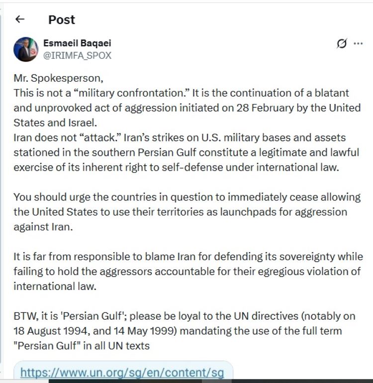Click the 'It is far from responsible' paragraph
The width and height of the screenshot is (373, 383).
188,272
